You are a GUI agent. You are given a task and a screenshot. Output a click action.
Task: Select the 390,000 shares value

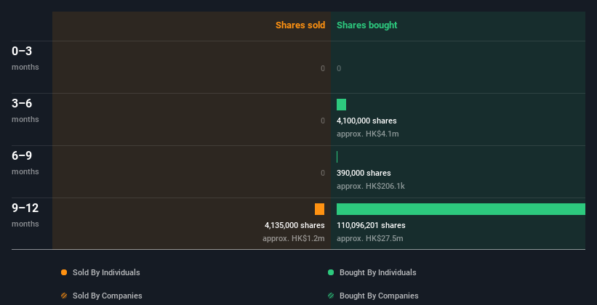point(364,173)
